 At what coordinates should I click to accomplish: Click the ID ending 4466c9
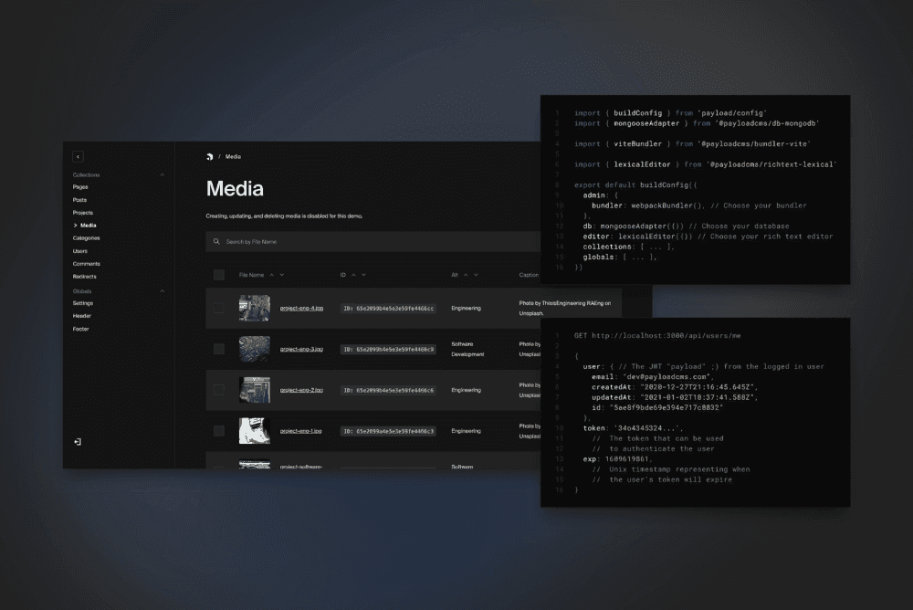pos(388,349)
